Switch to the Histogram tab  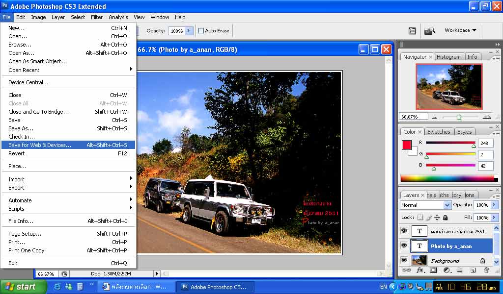(448, 57)
